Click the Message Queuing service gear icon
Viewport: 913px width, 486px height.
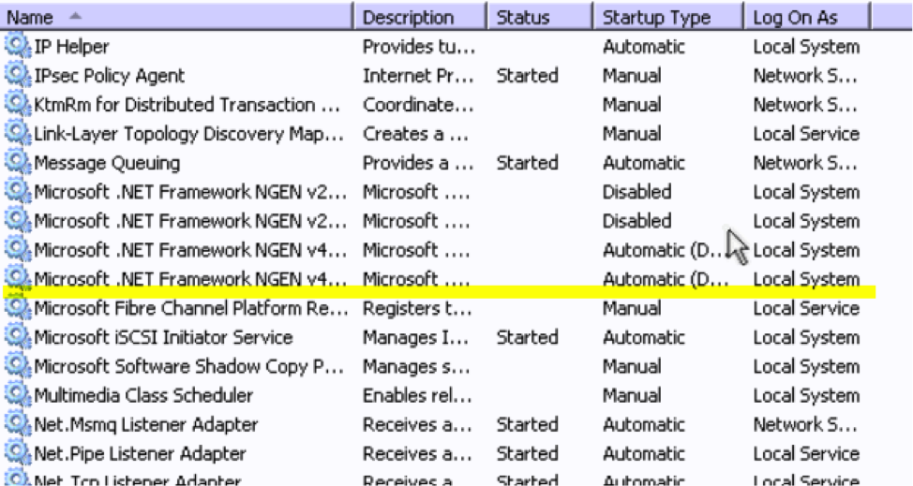[18, 163]
